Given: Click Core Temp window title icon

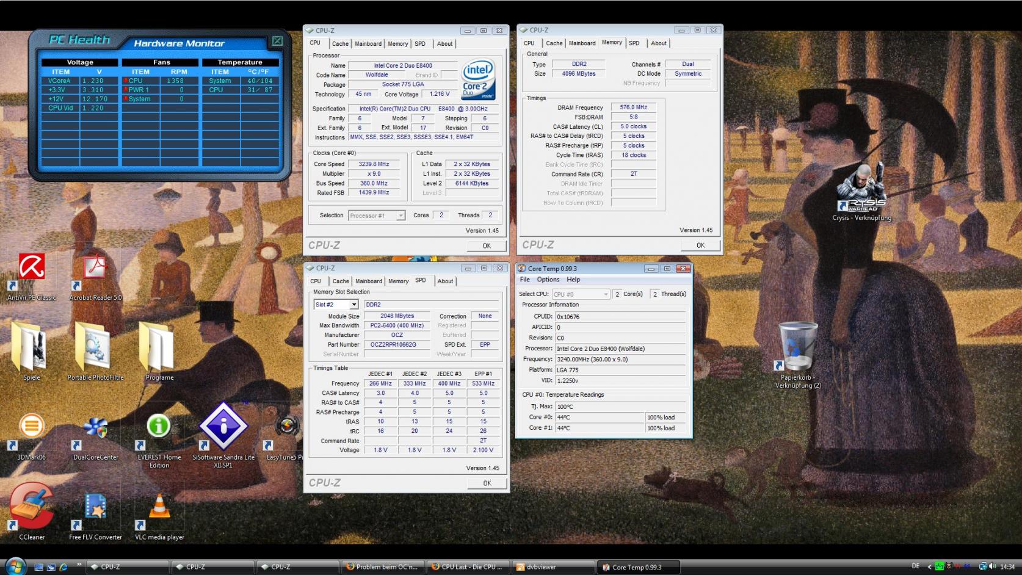Looking at the screenshot, I should (522, 269).
